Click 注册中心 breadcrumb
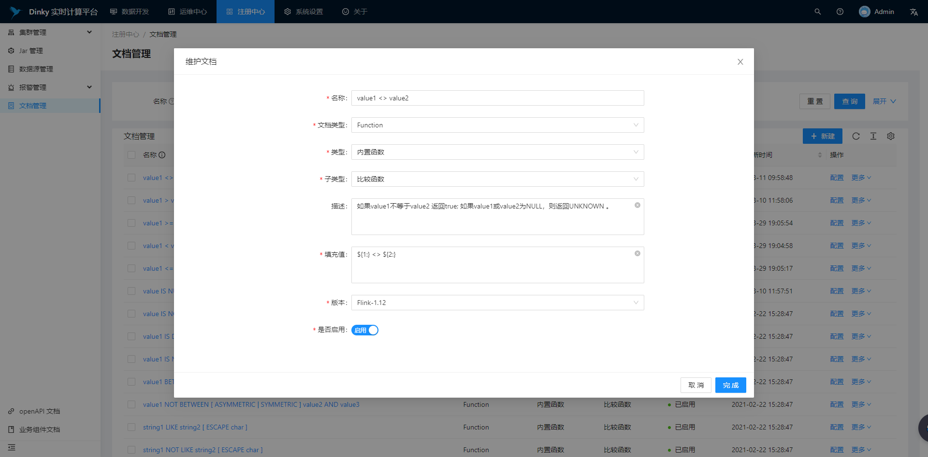The height and width of the screenshot is (457, 928). (x=126, y=34)
